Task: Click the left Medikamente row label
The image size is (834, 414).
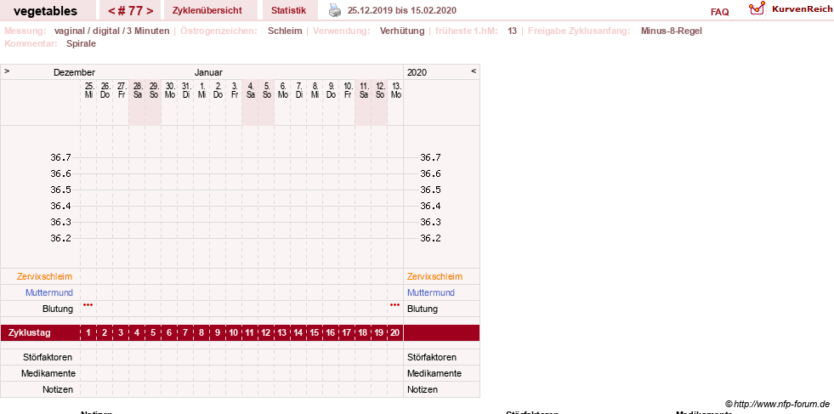Action: click(48, 373)
